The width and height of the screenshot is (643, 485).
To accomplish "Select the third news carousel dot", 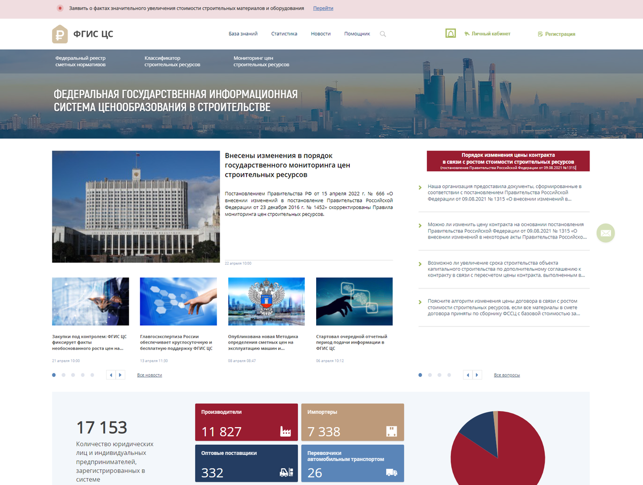I will [73, 375].
